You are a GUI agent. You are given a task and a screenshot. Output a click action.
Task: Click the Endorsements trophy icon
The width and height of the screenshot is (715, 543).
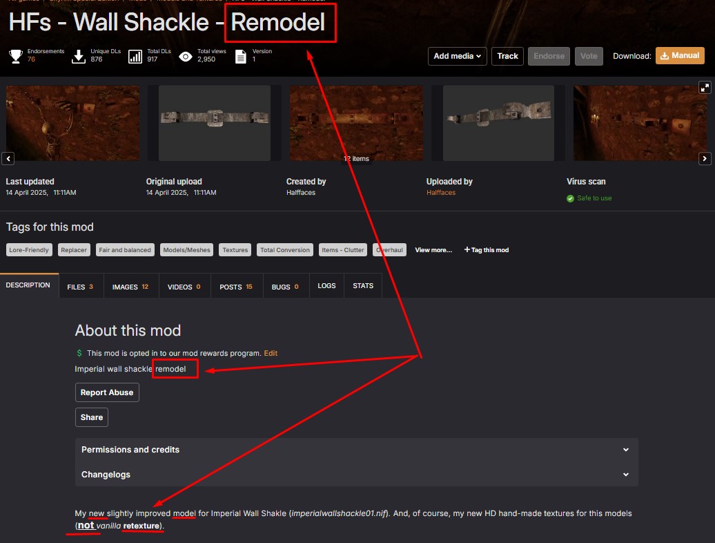coord(16,56)
